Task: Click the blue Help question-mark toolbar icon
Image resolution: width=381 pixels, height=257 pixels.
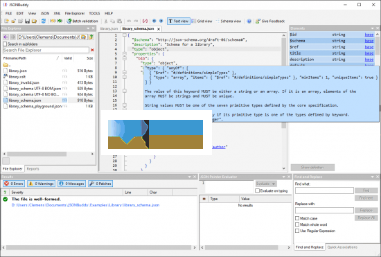Action: pos(249,21)
